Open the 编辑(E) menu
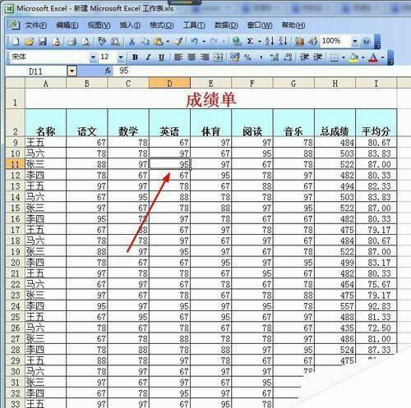Viewport: 411px width, 408px height. [67, 25]
